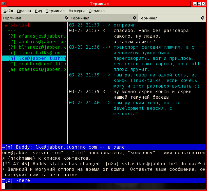Click the command input line at bottom

click(x=101, y=186)
